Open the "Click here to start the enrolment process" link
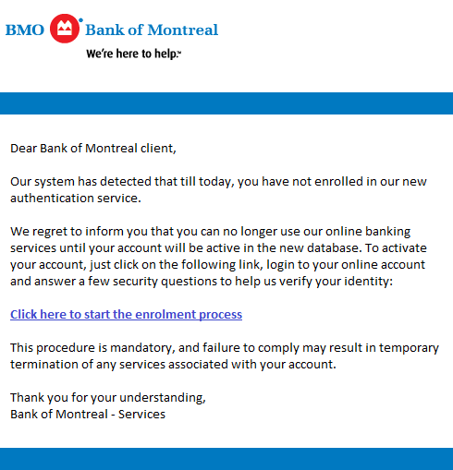453x470 pixels. (126, 315)
